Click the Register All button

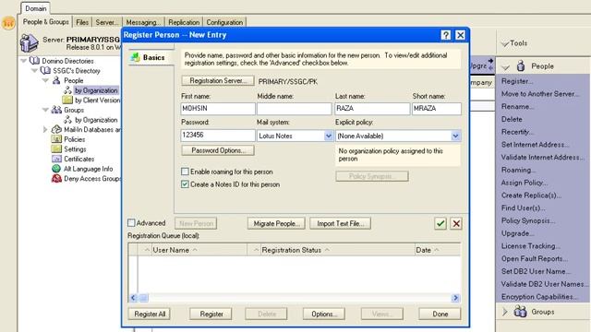point(150,314)
